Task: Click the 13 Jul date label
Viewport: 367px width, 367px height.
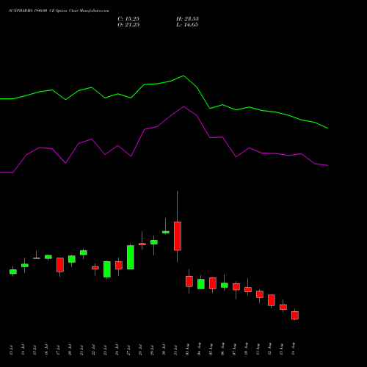Action: 11,350
